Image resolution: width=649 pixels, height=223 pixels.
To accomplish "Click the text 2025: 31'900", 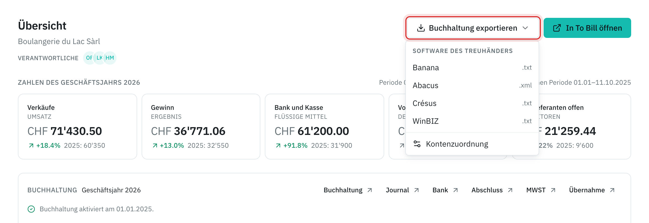I will pos(331,146).
